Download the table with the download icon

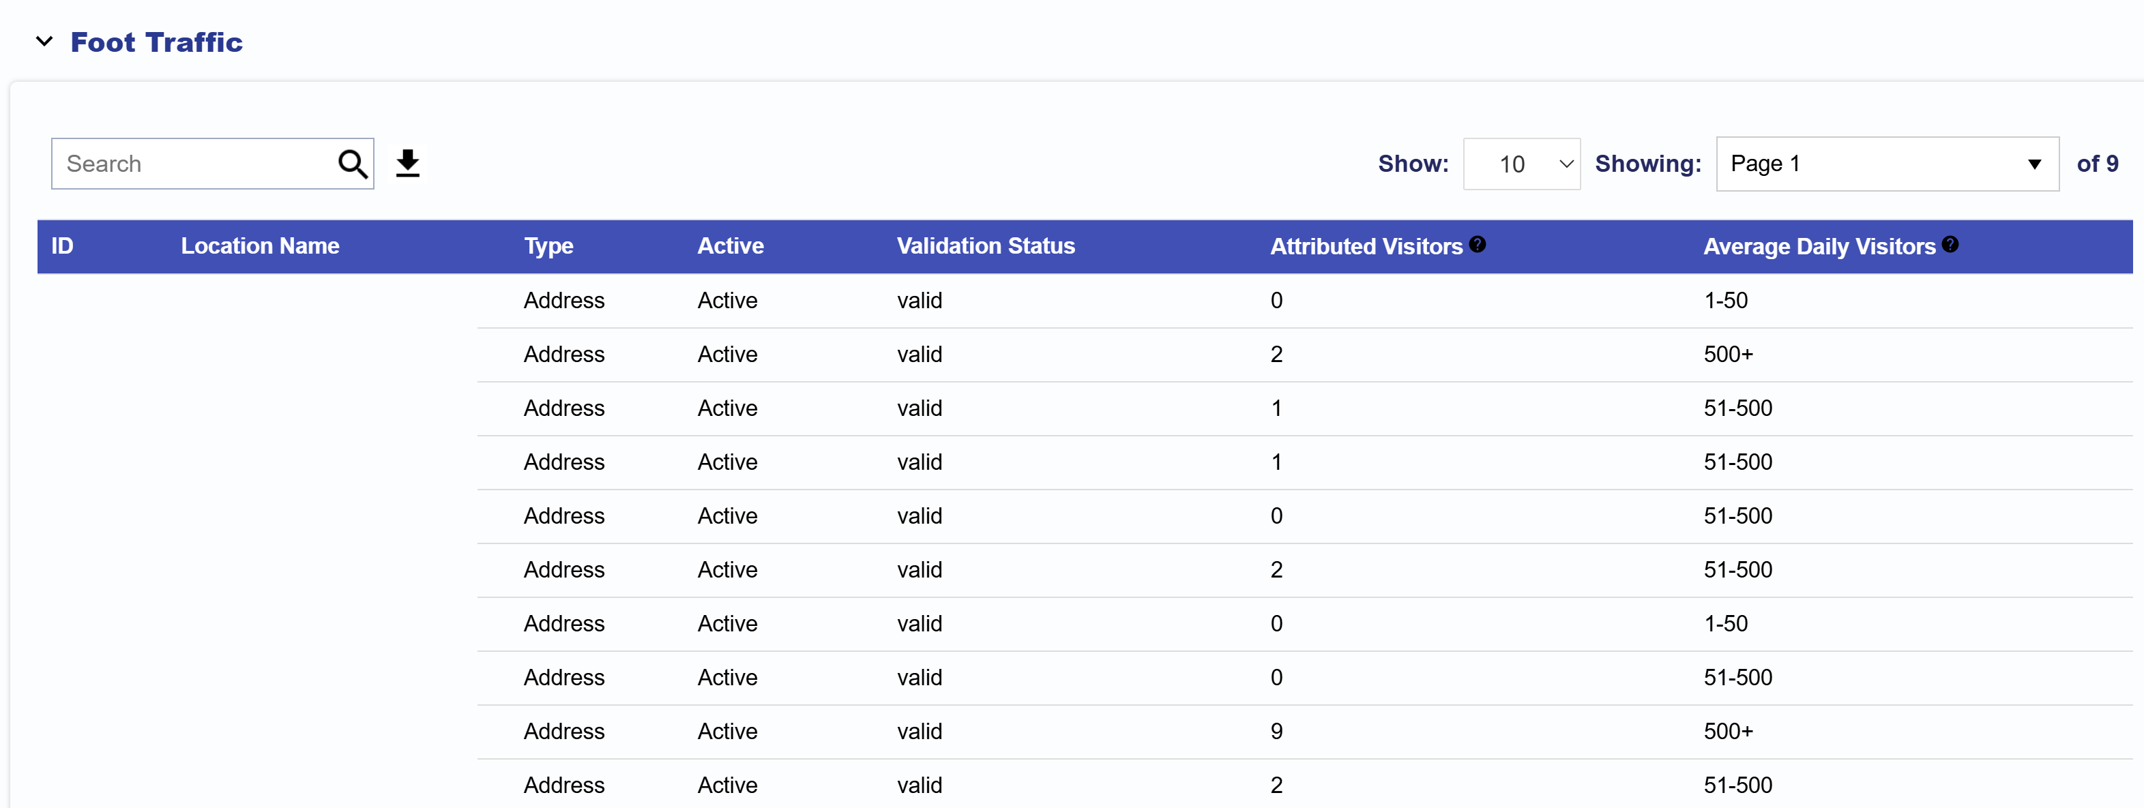pos(408,163)
